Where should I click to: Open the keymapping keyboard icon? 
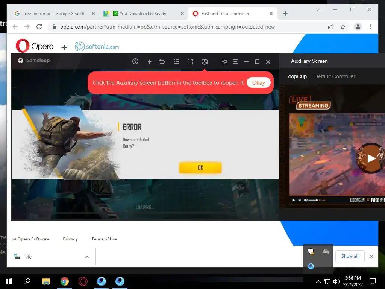point(176,61)
